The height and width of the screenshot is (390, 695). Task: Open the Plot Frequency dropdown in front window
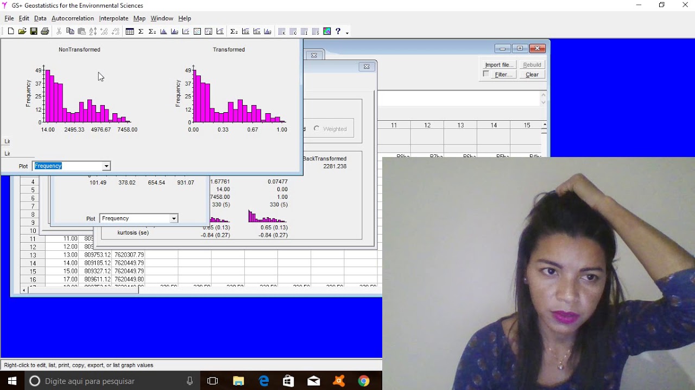pos(106,166)
